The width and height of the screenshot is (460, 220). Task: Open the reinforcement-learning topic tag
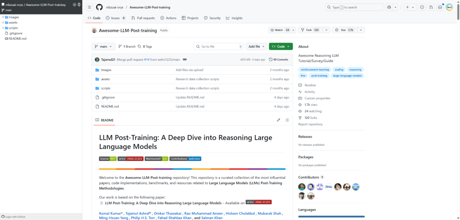(315, 70)
